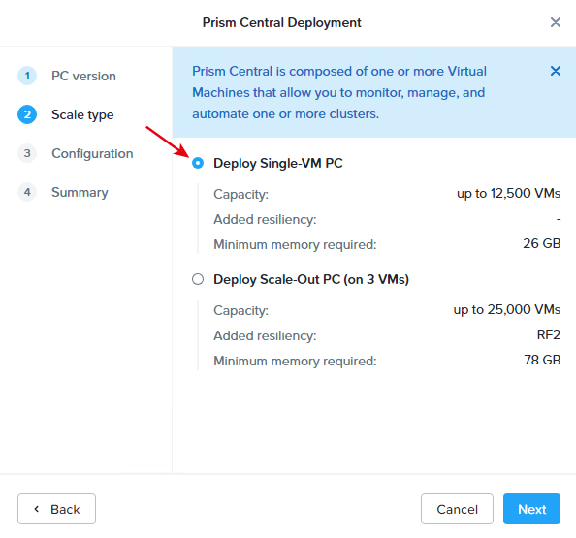Click the step 3 circle icon

(x=27, y=153)
